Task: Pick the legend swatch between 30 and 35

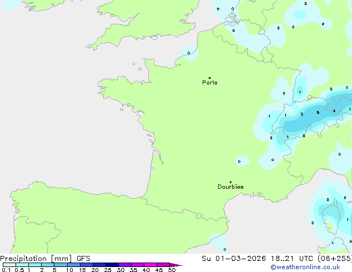Action: click(125, 265)
